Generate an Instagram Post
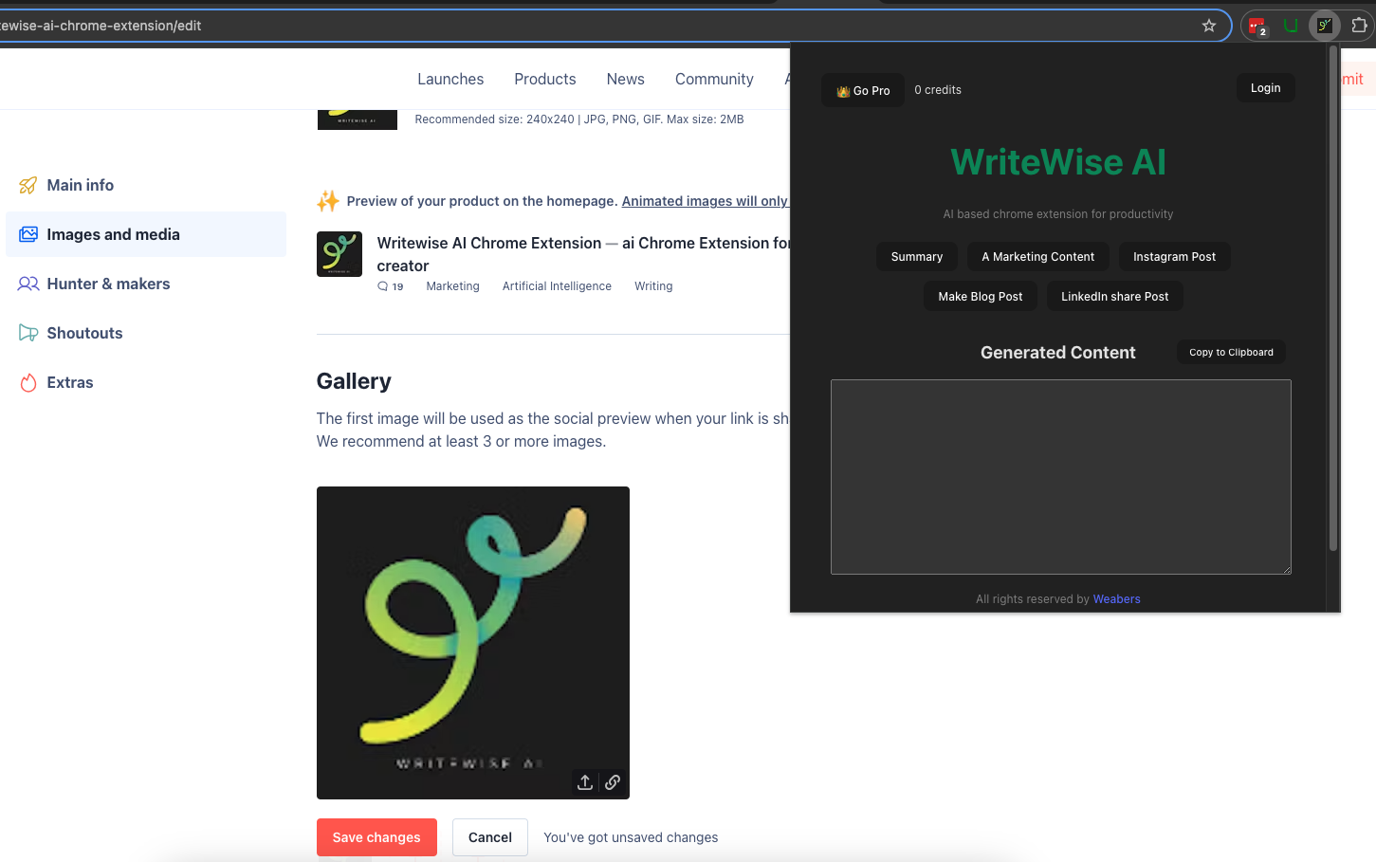Screen dimensions: 1376x862 click(1174, 257)
